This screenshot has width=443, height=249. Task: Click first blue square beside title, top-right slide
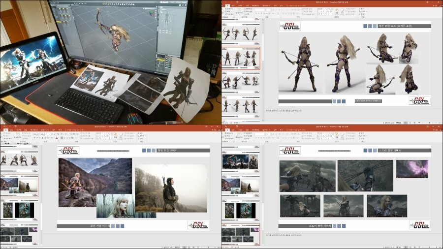point(365,26)
